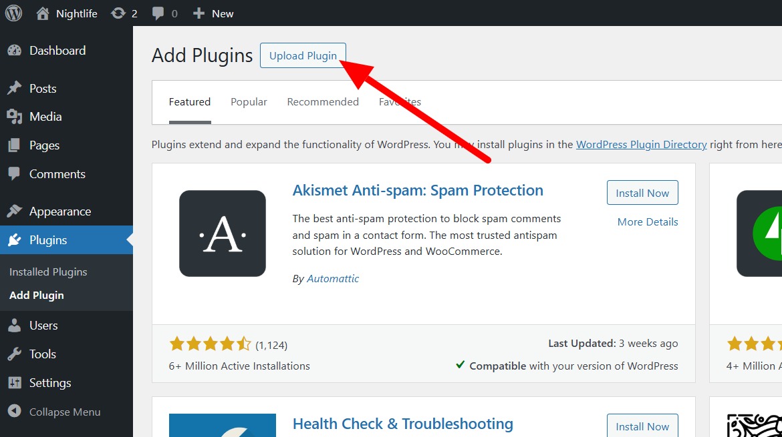Click the New plus icon
This screenshot has height=437, width=782.
coord(199,13)
